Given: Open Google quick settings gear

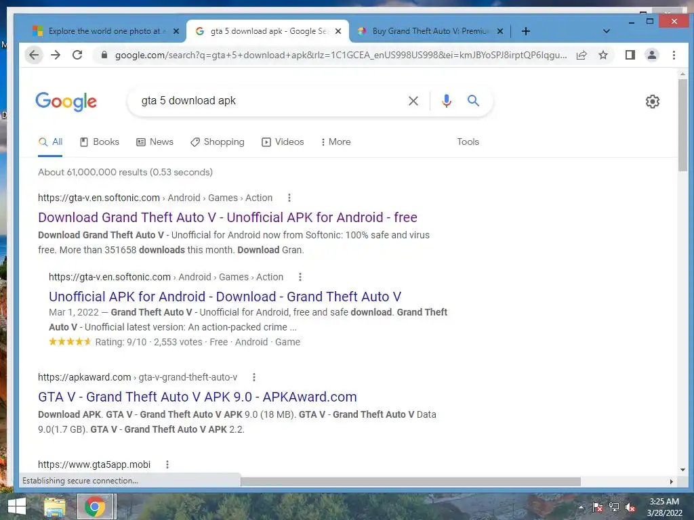Looking at the screenshot, I should tap(653, 102).
